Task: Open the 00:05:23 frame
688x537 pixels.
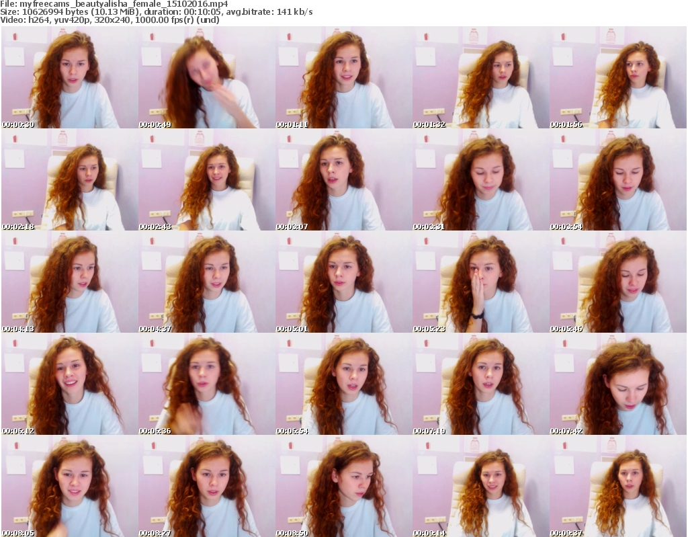Action: tap(481, 282)
